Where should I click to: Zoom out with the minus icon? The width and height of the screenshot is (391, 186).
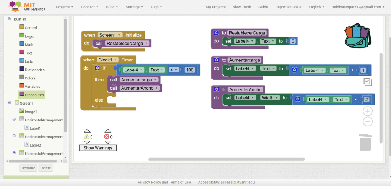point(367,122)
